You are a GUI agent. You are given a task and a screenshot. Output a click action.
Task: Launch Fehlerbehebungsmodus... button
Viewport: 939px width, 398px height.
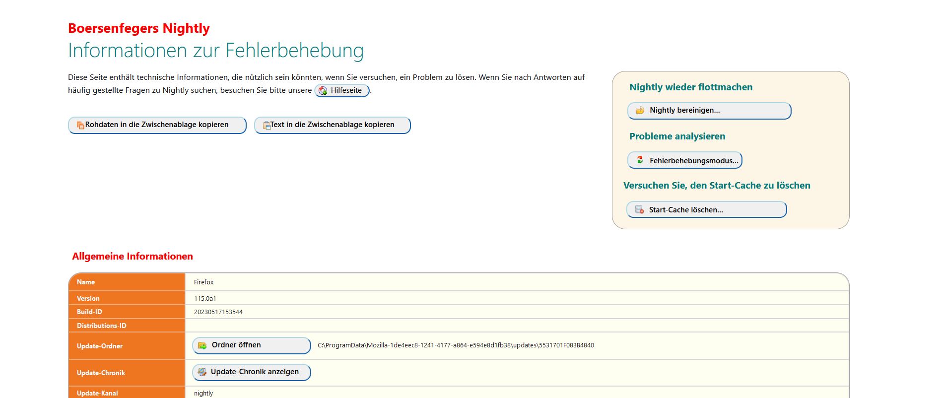[685, 160]
